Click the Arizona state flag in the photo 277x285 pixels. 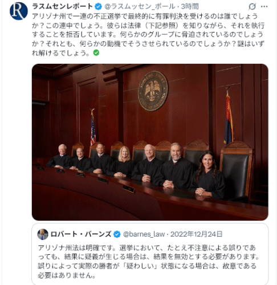[x=229, y=116]
